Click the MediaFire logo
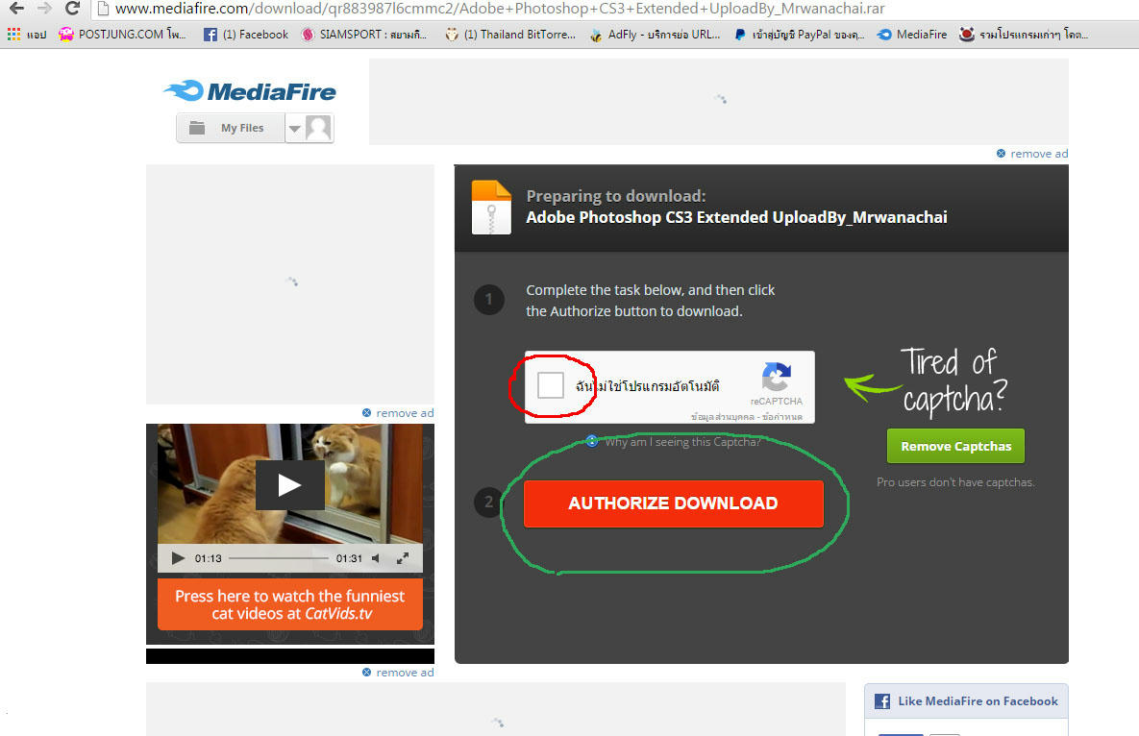The image size is (1139, 736). 250,92
